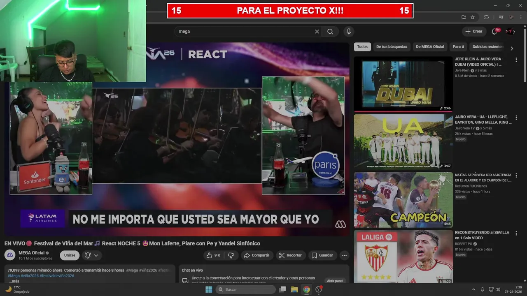The image size is (527, 296).
Task: Select the De tus búsquedas chip
Action: [x=392, y=47]
